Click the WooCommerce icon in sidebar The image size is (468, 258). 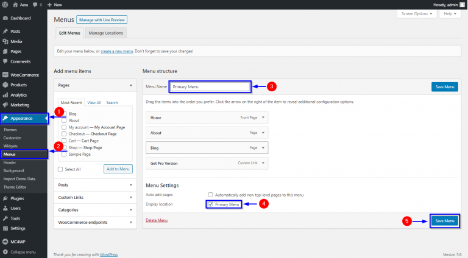(x=5, y=75)
